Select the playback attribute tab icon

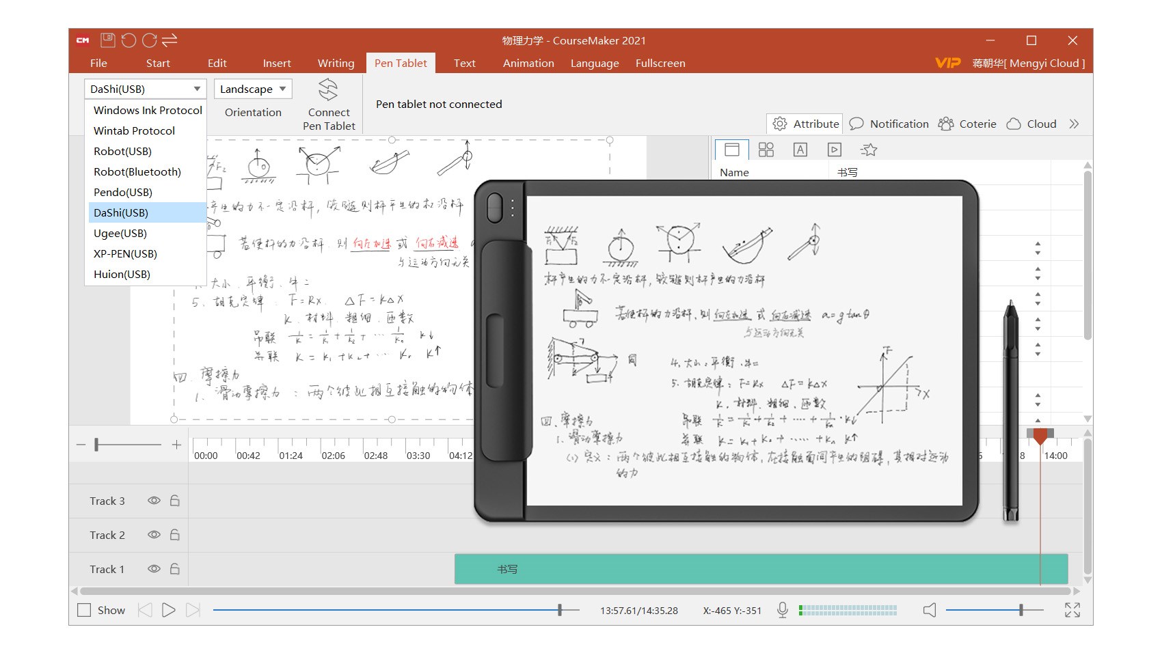pos(835,150)
